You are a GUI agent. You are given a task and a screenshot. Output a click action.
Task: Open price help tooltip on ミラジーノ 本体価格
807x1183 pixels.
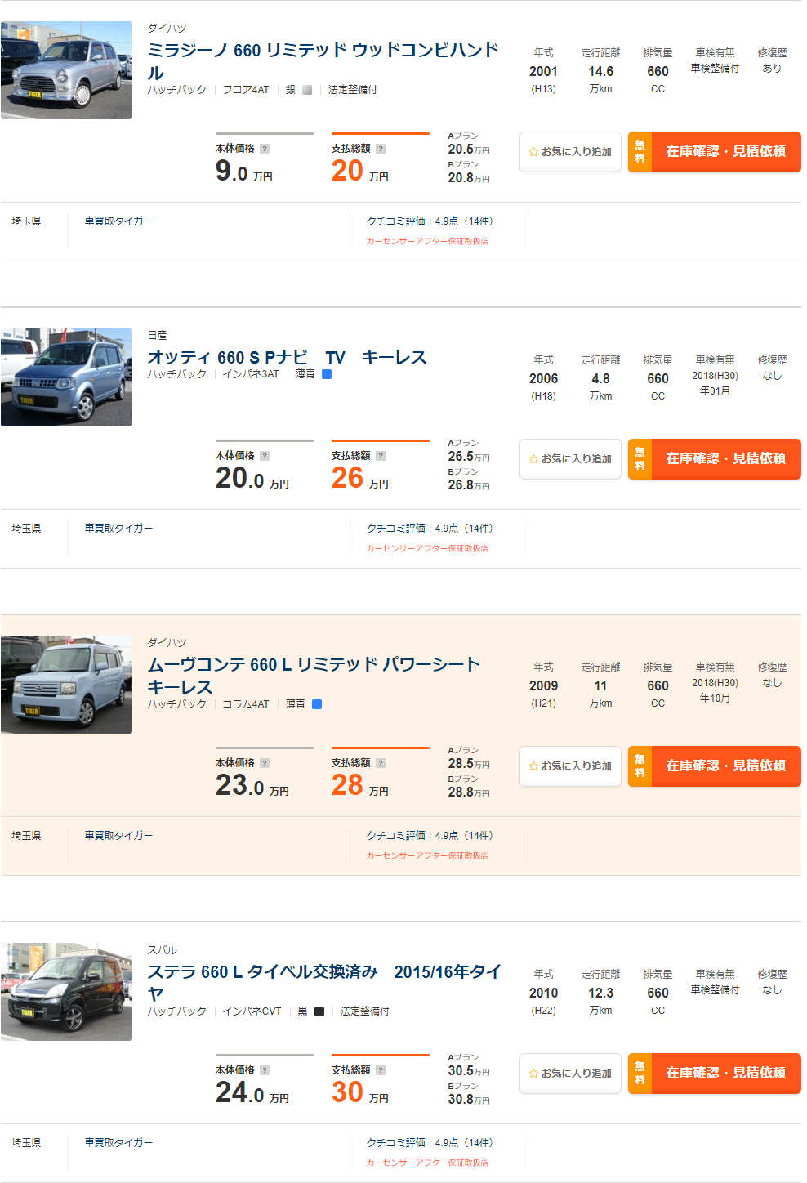point(263,147)
